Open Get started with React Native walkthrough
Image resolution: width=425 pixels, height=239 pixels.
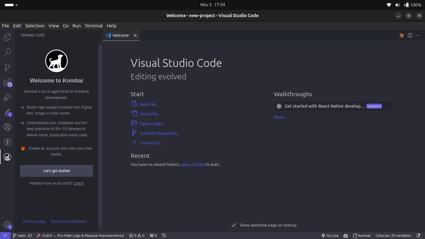point(333,106)
